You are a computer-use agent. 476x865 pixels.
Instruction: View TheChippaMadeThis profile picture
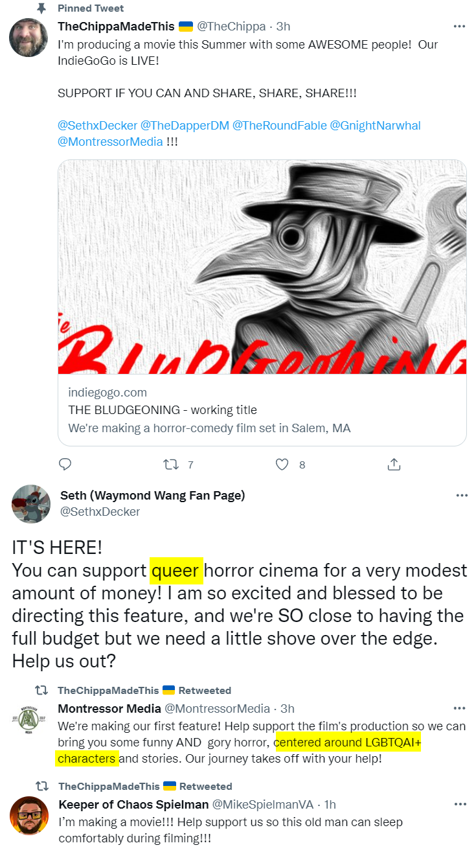(28, 38)
